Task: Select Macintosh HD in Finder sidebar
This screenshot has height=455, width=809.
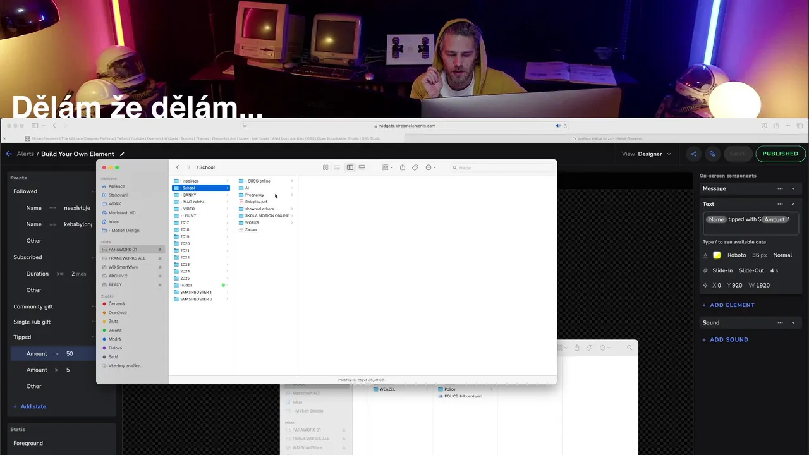Action: click(x=121, y=212)
